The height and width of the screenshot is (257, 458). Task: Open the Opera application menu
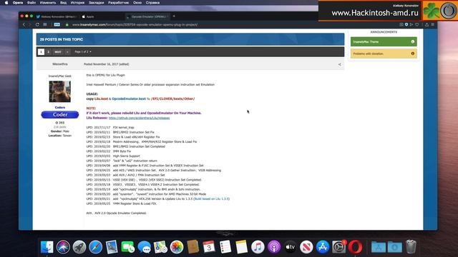pyautogui.click(x=17, y=3)
